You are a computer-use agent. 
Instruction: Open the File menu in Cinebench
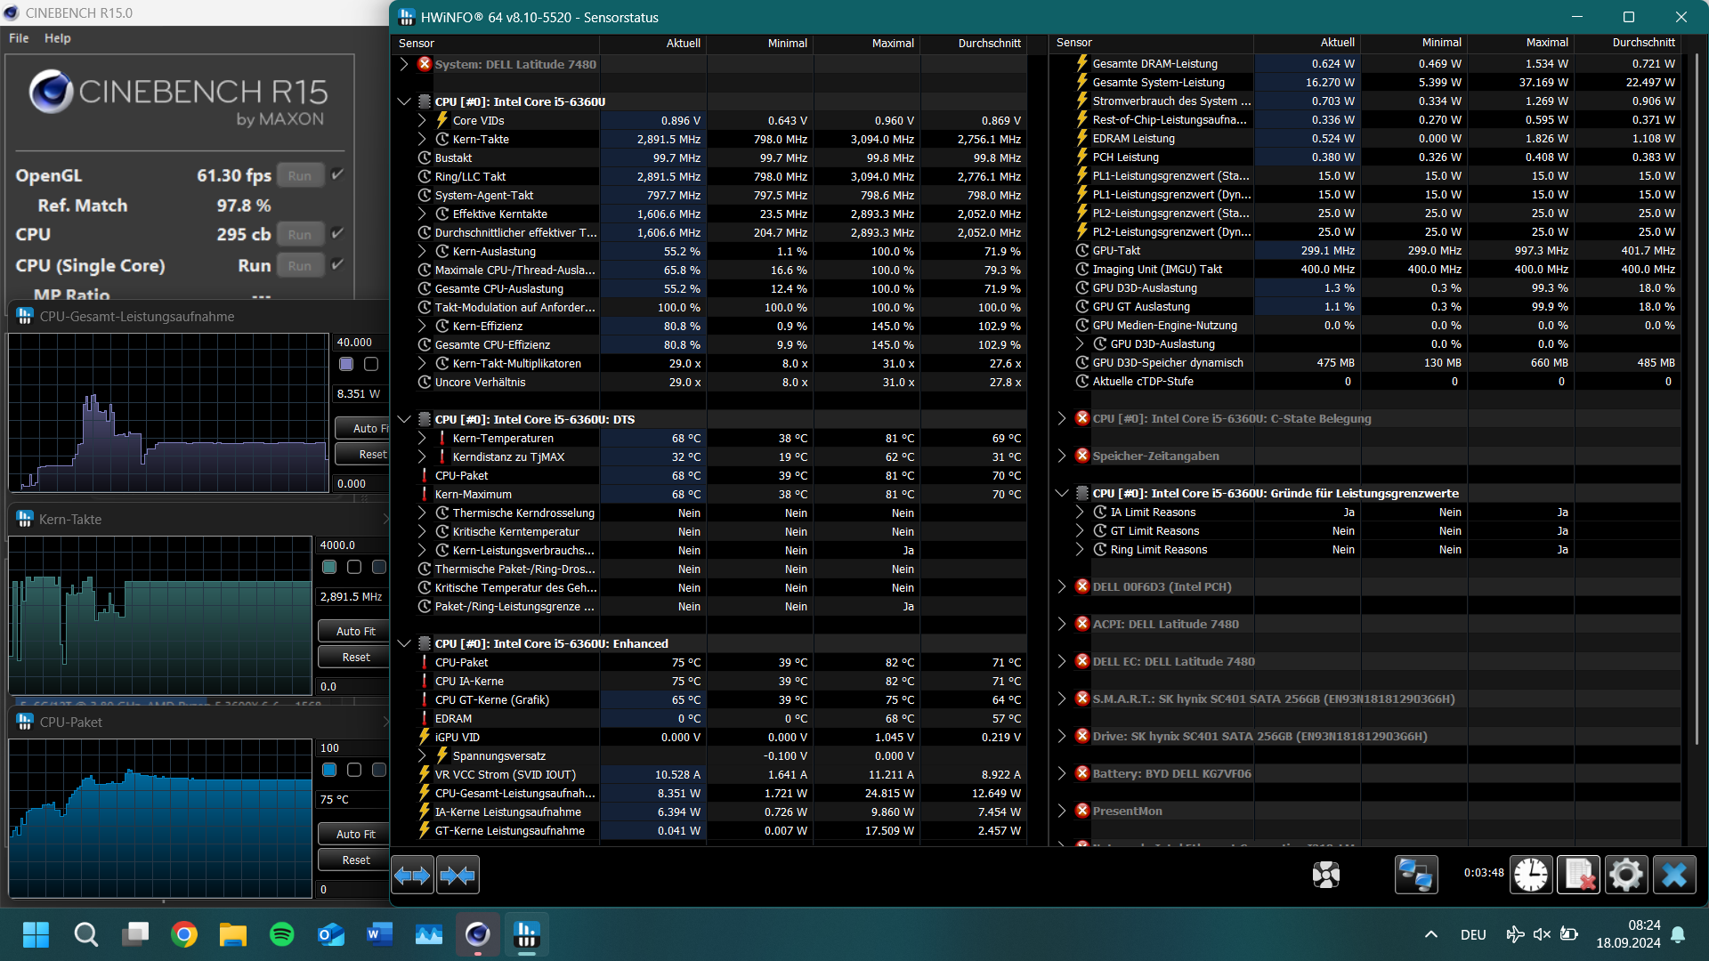(x=18, y=37)
